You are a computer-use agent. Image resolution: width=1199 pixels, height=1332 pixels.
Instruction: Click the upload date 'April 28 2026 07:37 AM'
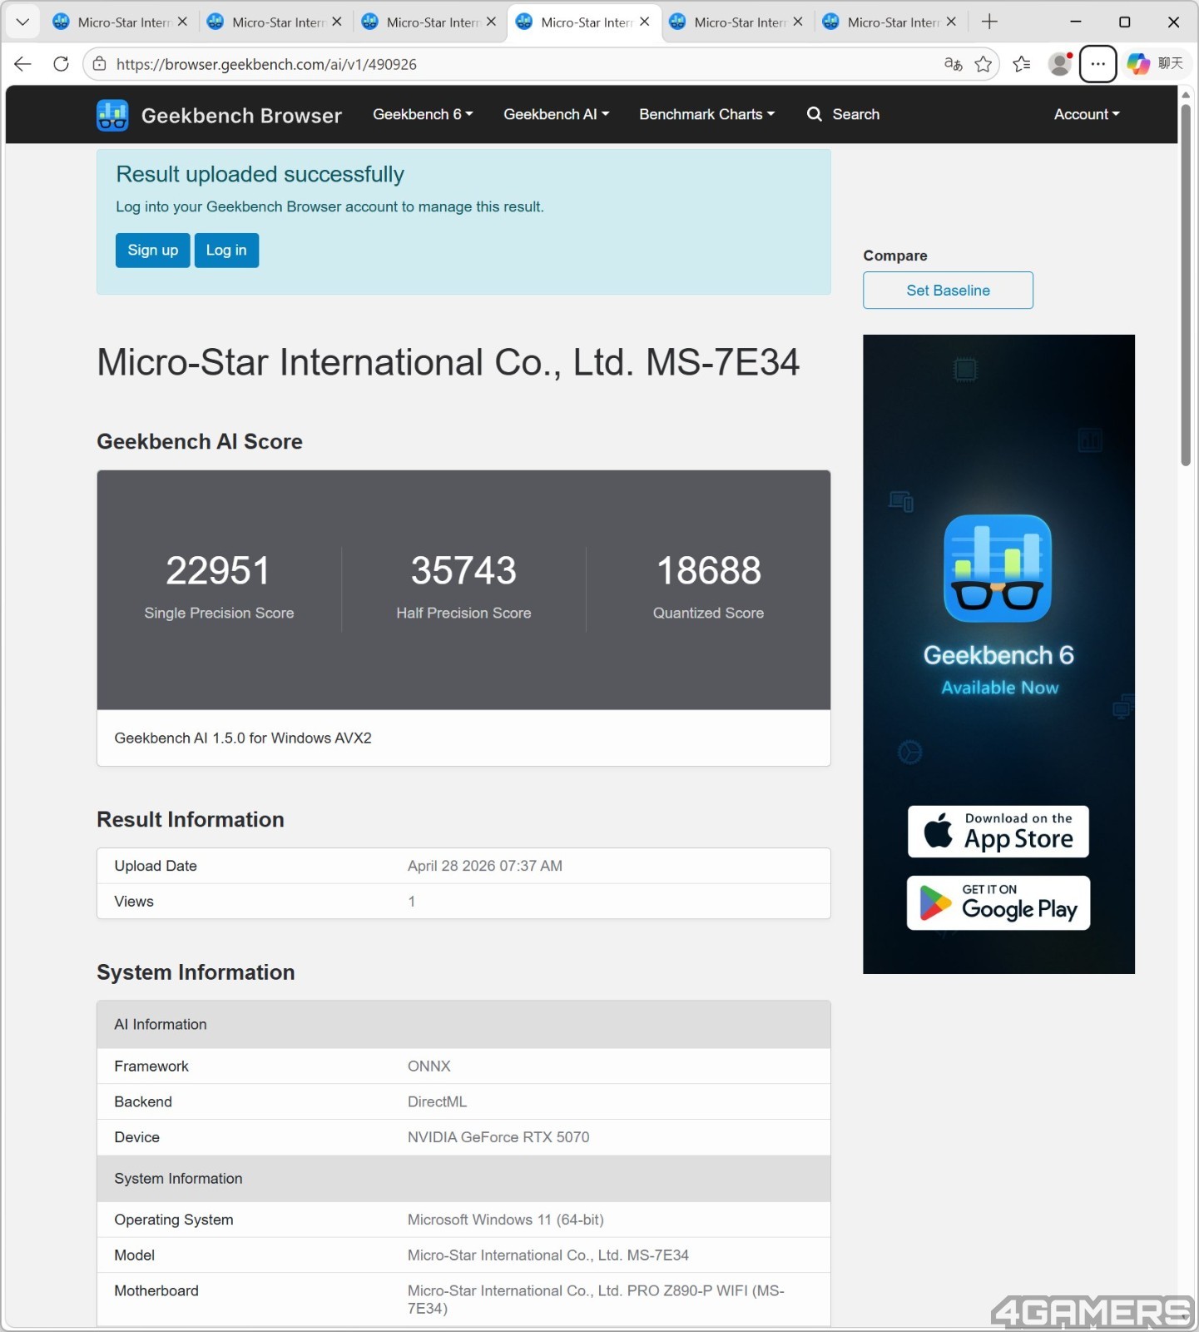485,867
